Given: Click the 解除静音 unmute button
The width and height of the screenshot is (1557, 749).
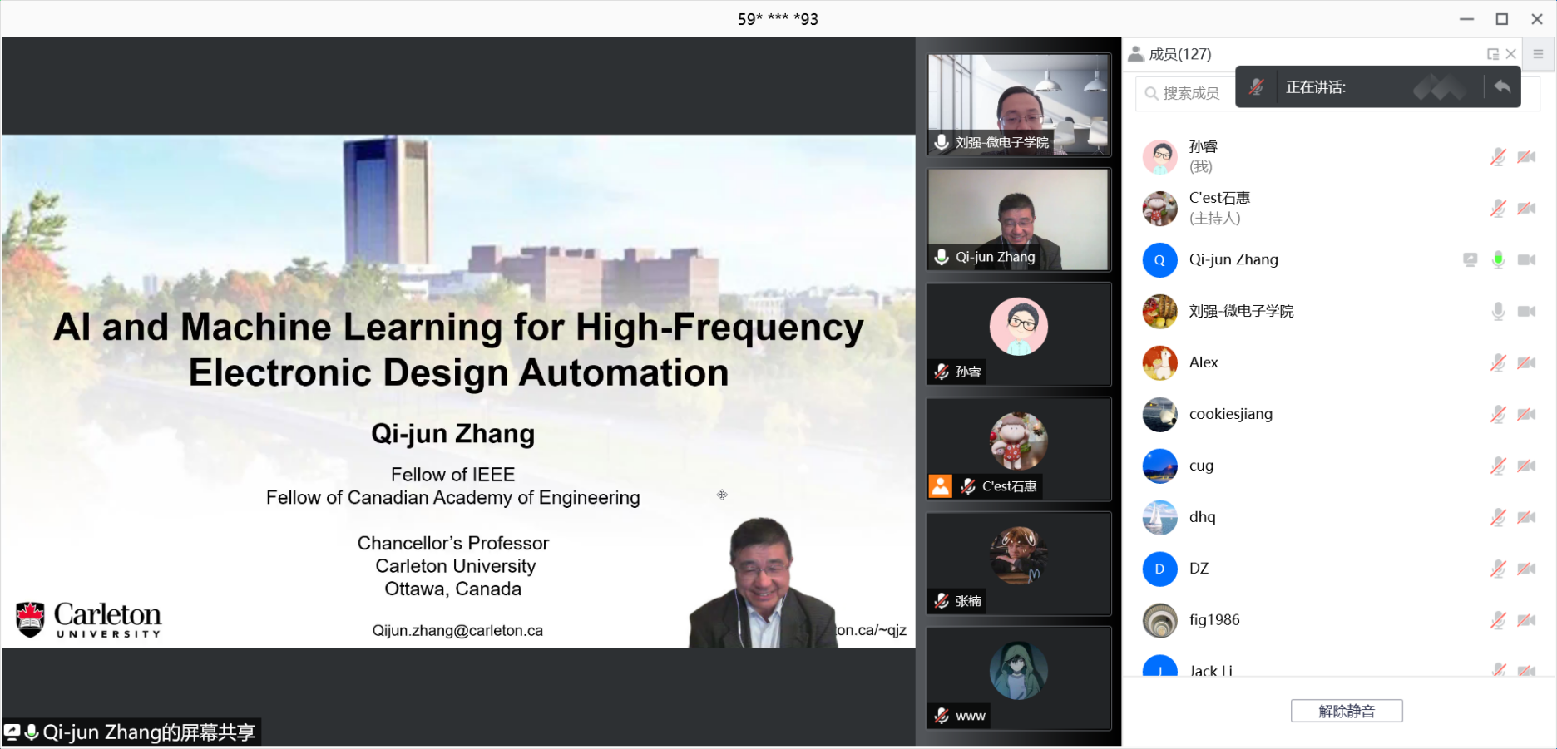Looking at the screenshot, I should [1347, 711].
